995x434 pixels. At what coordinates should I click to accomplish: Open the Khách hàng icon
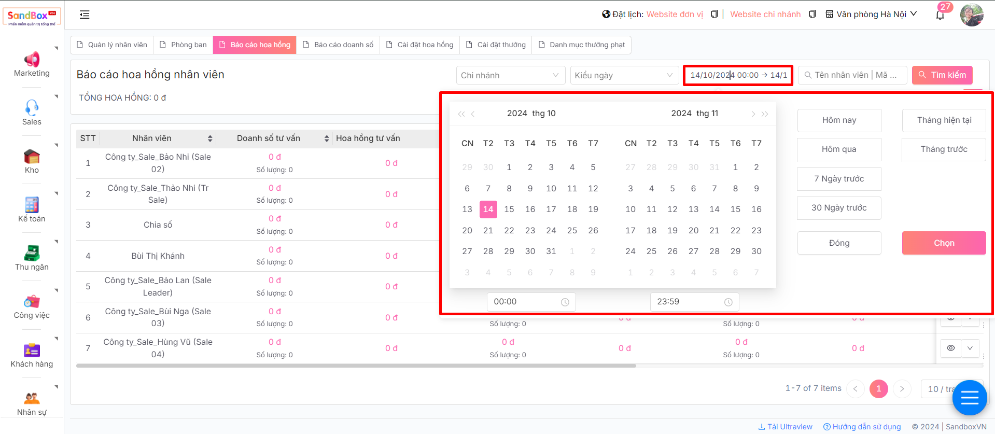click(x=32, y=350)
